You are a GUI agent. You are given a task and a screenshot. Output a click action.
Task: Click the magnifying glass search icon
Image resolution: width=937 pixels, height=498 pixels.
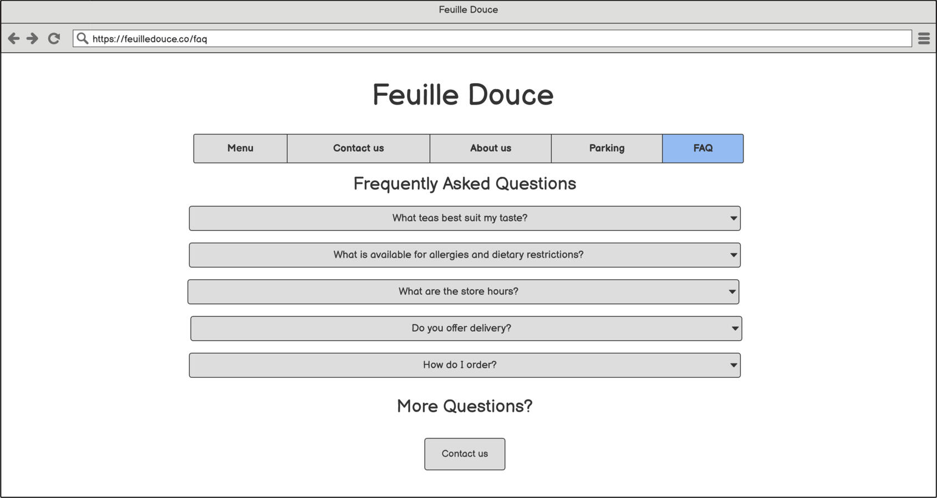tap(83, 38)
